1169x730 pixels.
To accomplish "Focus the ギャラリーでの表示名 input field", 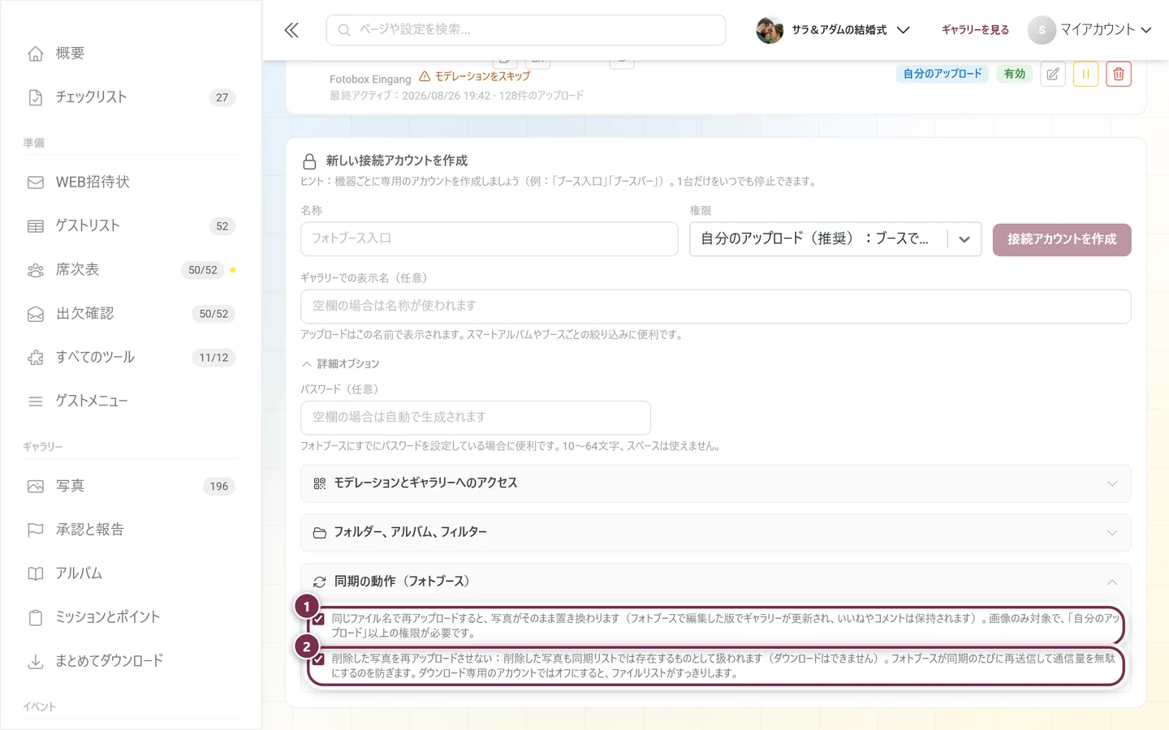I will (x=715, y=307).
